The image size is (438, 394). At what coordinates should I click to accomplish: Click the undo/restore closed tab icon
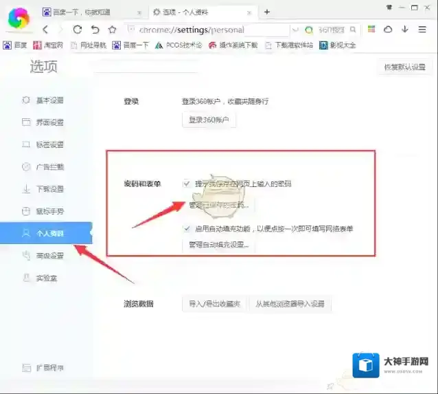coord(95,30)
